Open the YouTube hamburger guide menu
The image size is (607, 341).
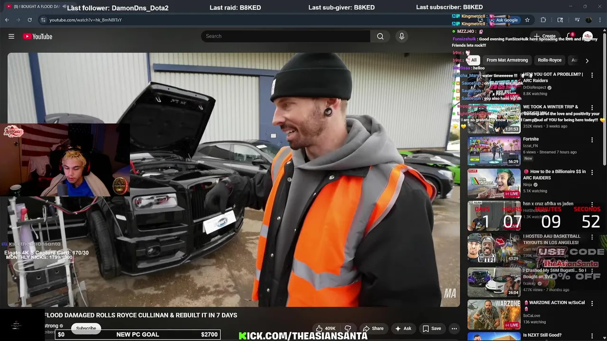coord(11,36)
